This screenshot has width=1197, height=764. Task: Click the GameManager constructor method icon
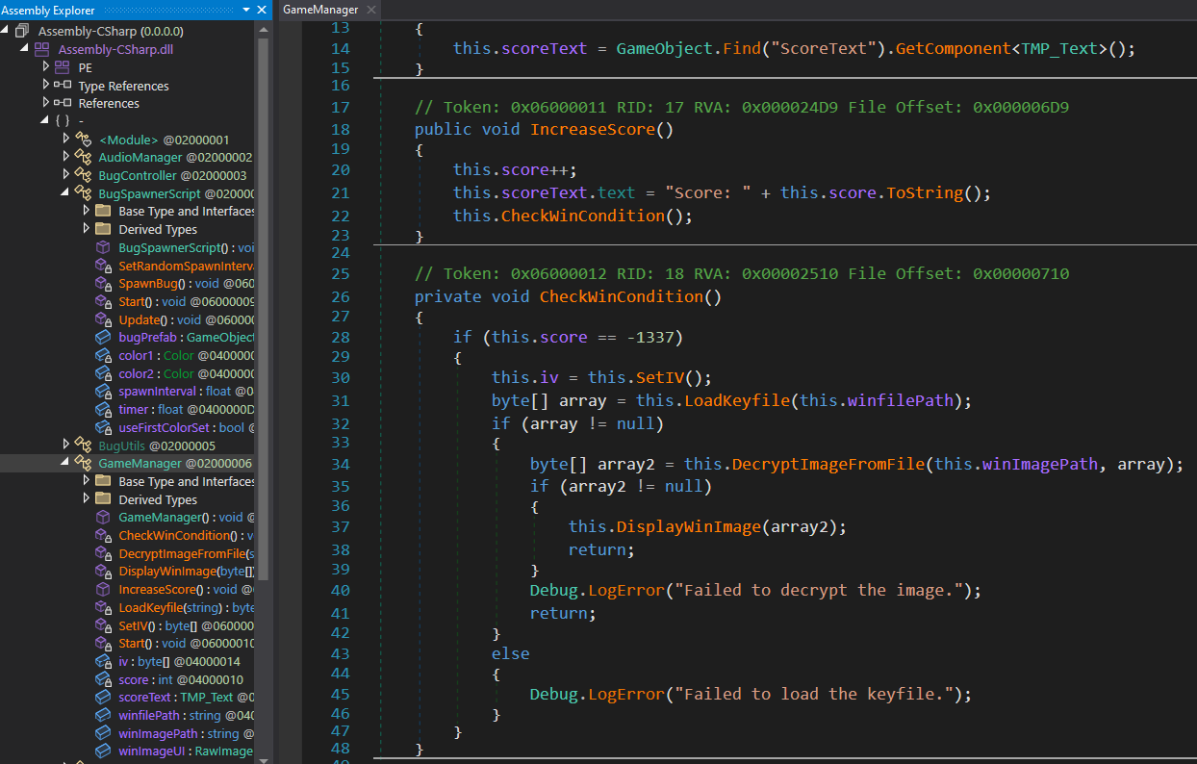coord(102,517)
